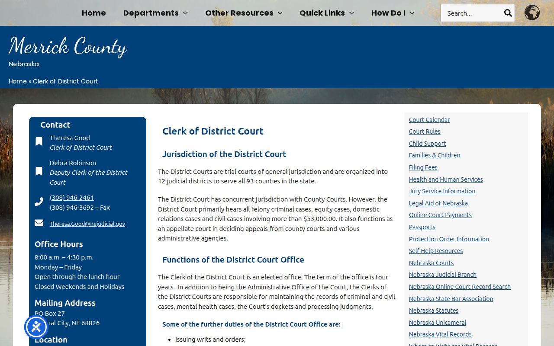This screenshot has height=346, width=554.
Task: Click the envelope email icon
Action: point(39,223)
